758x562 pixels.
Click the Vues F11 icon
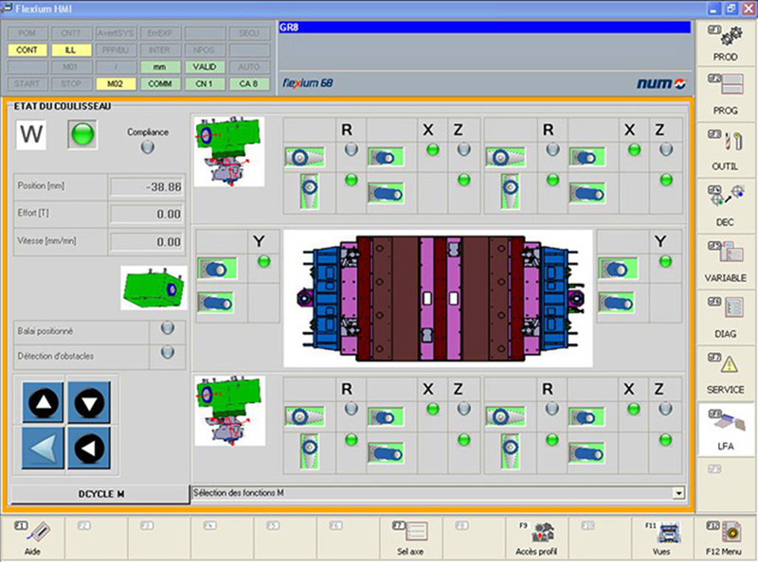click(x=661, y=536)
